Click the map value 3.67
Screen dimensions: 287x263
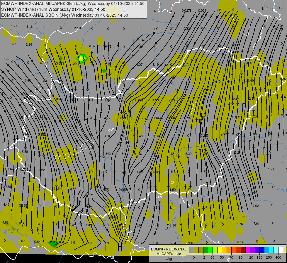[22, 241]
